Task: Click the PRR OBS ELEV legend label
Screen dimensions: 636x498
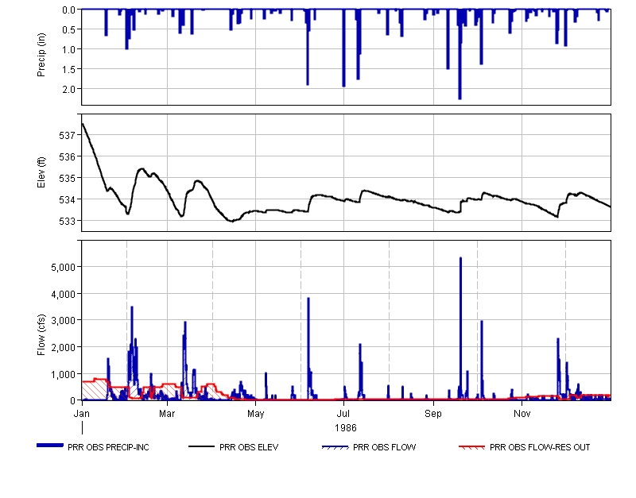Action: [x=249, y=447]
